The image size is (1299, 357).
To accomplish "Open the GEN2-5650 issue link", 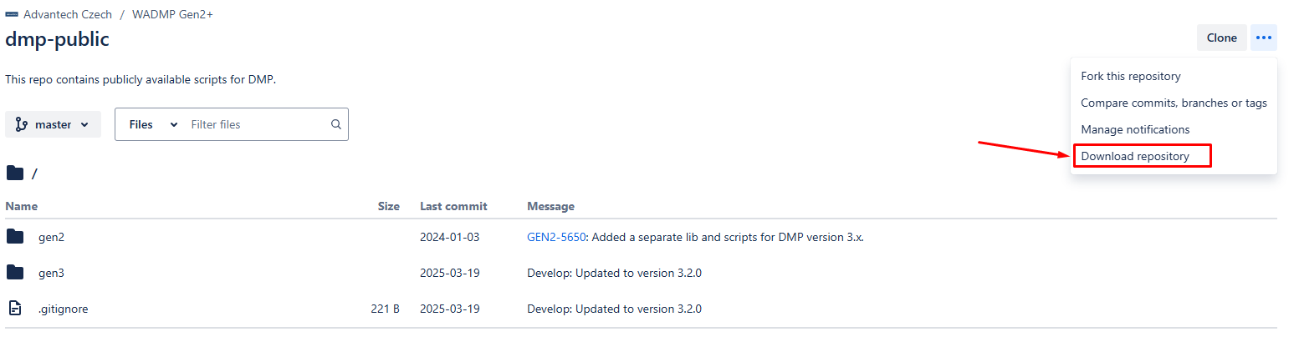I will click(x=556, y=237).
